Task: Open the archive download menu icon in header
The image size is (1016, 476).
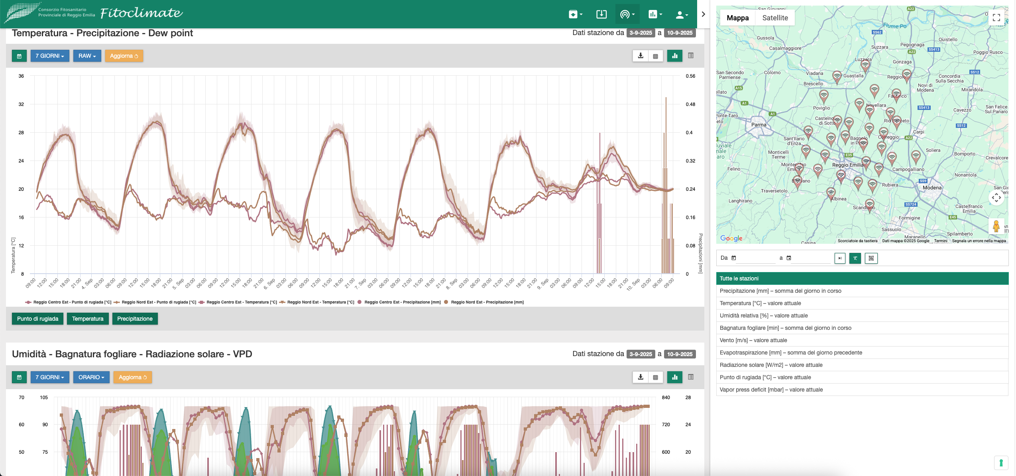Action: click(575, 14)
